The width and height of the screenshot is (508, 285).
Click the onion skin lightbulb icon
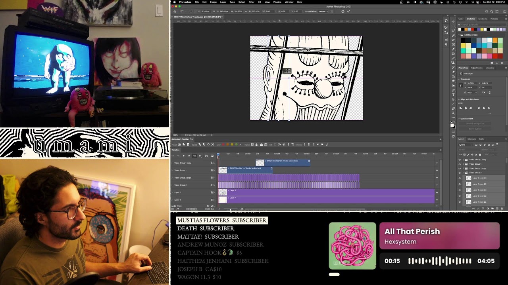[x=327, y=144]
